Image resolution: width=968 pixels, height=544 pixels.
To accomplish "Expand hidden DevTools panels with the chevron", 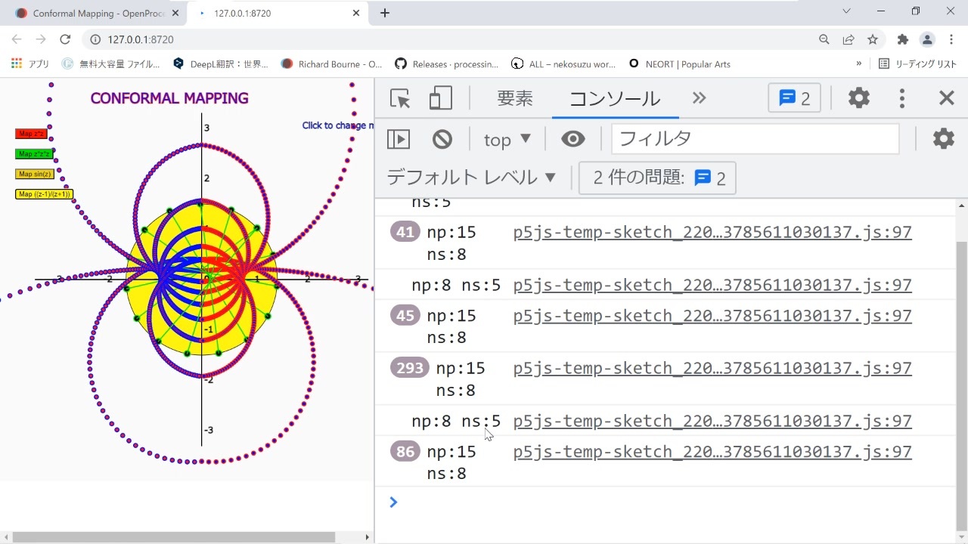I will click(x=699, y=97).
